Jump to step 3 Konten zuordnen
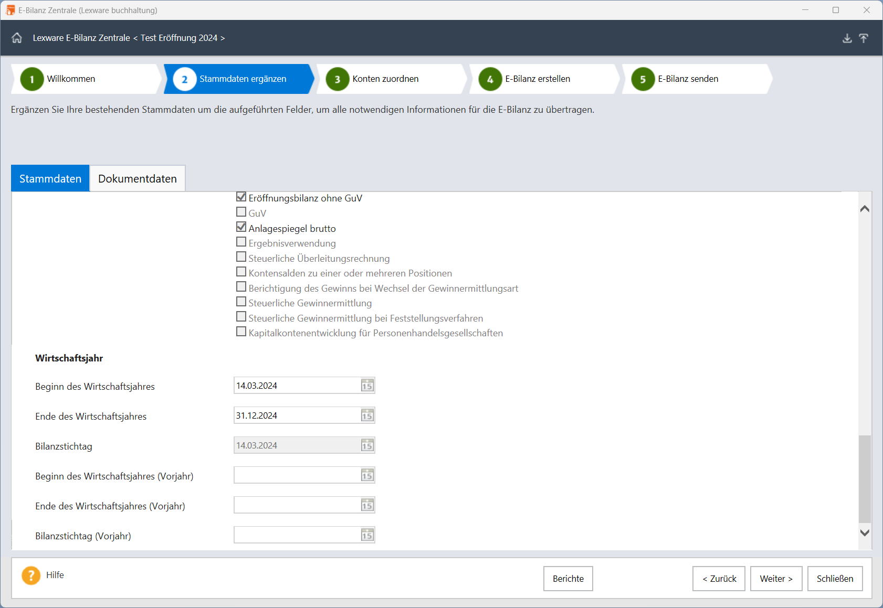Image resolution: width=883 pixels, height=608 pixels. (392, 79)
